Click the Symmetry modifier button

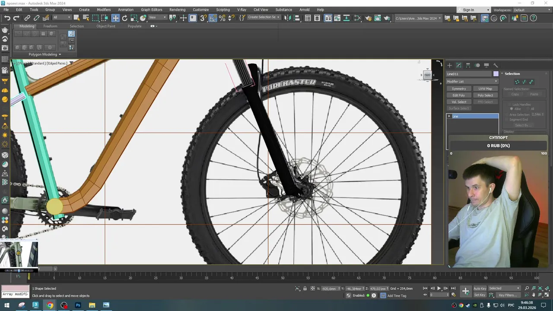(459, 89)
